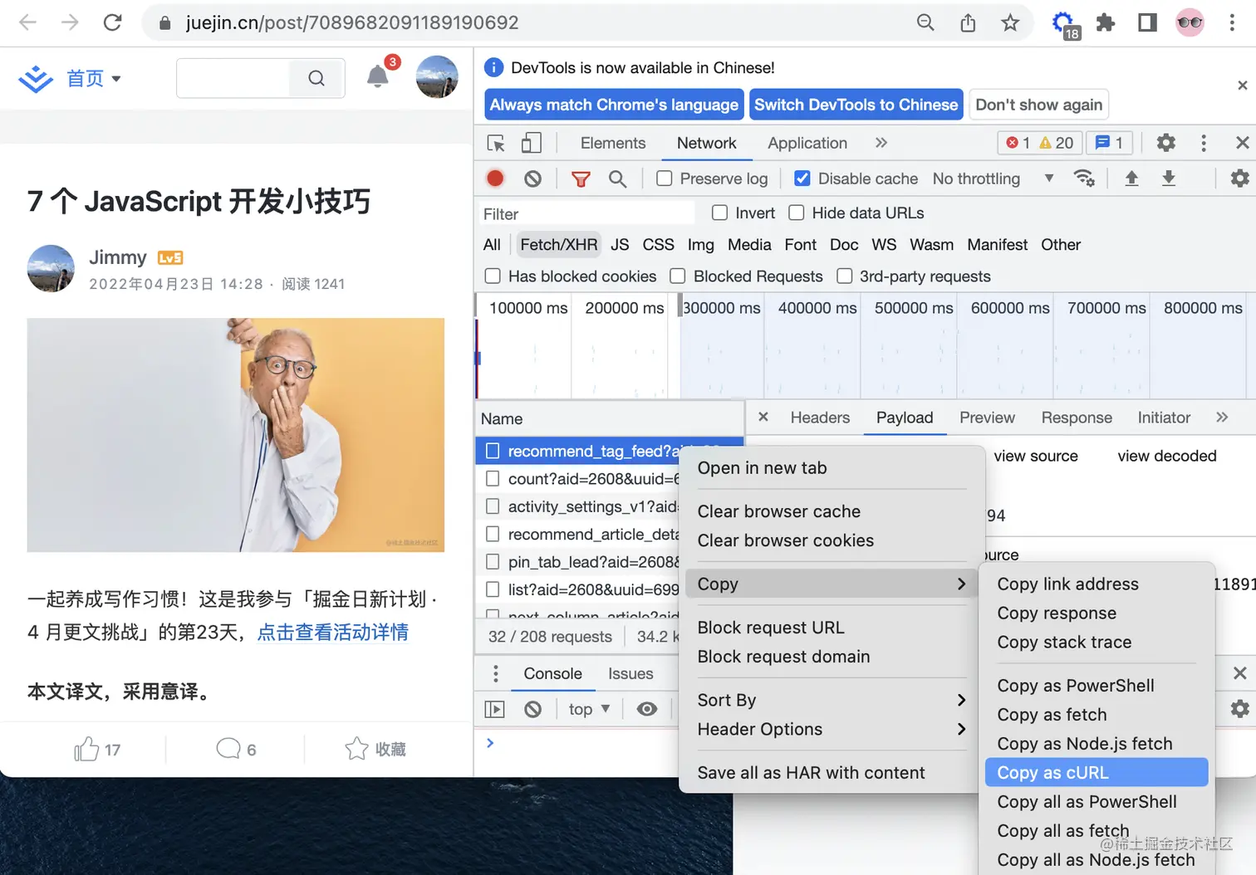Open the Chrome profile avatar
1256x875 pixels.
[1190, 22]
